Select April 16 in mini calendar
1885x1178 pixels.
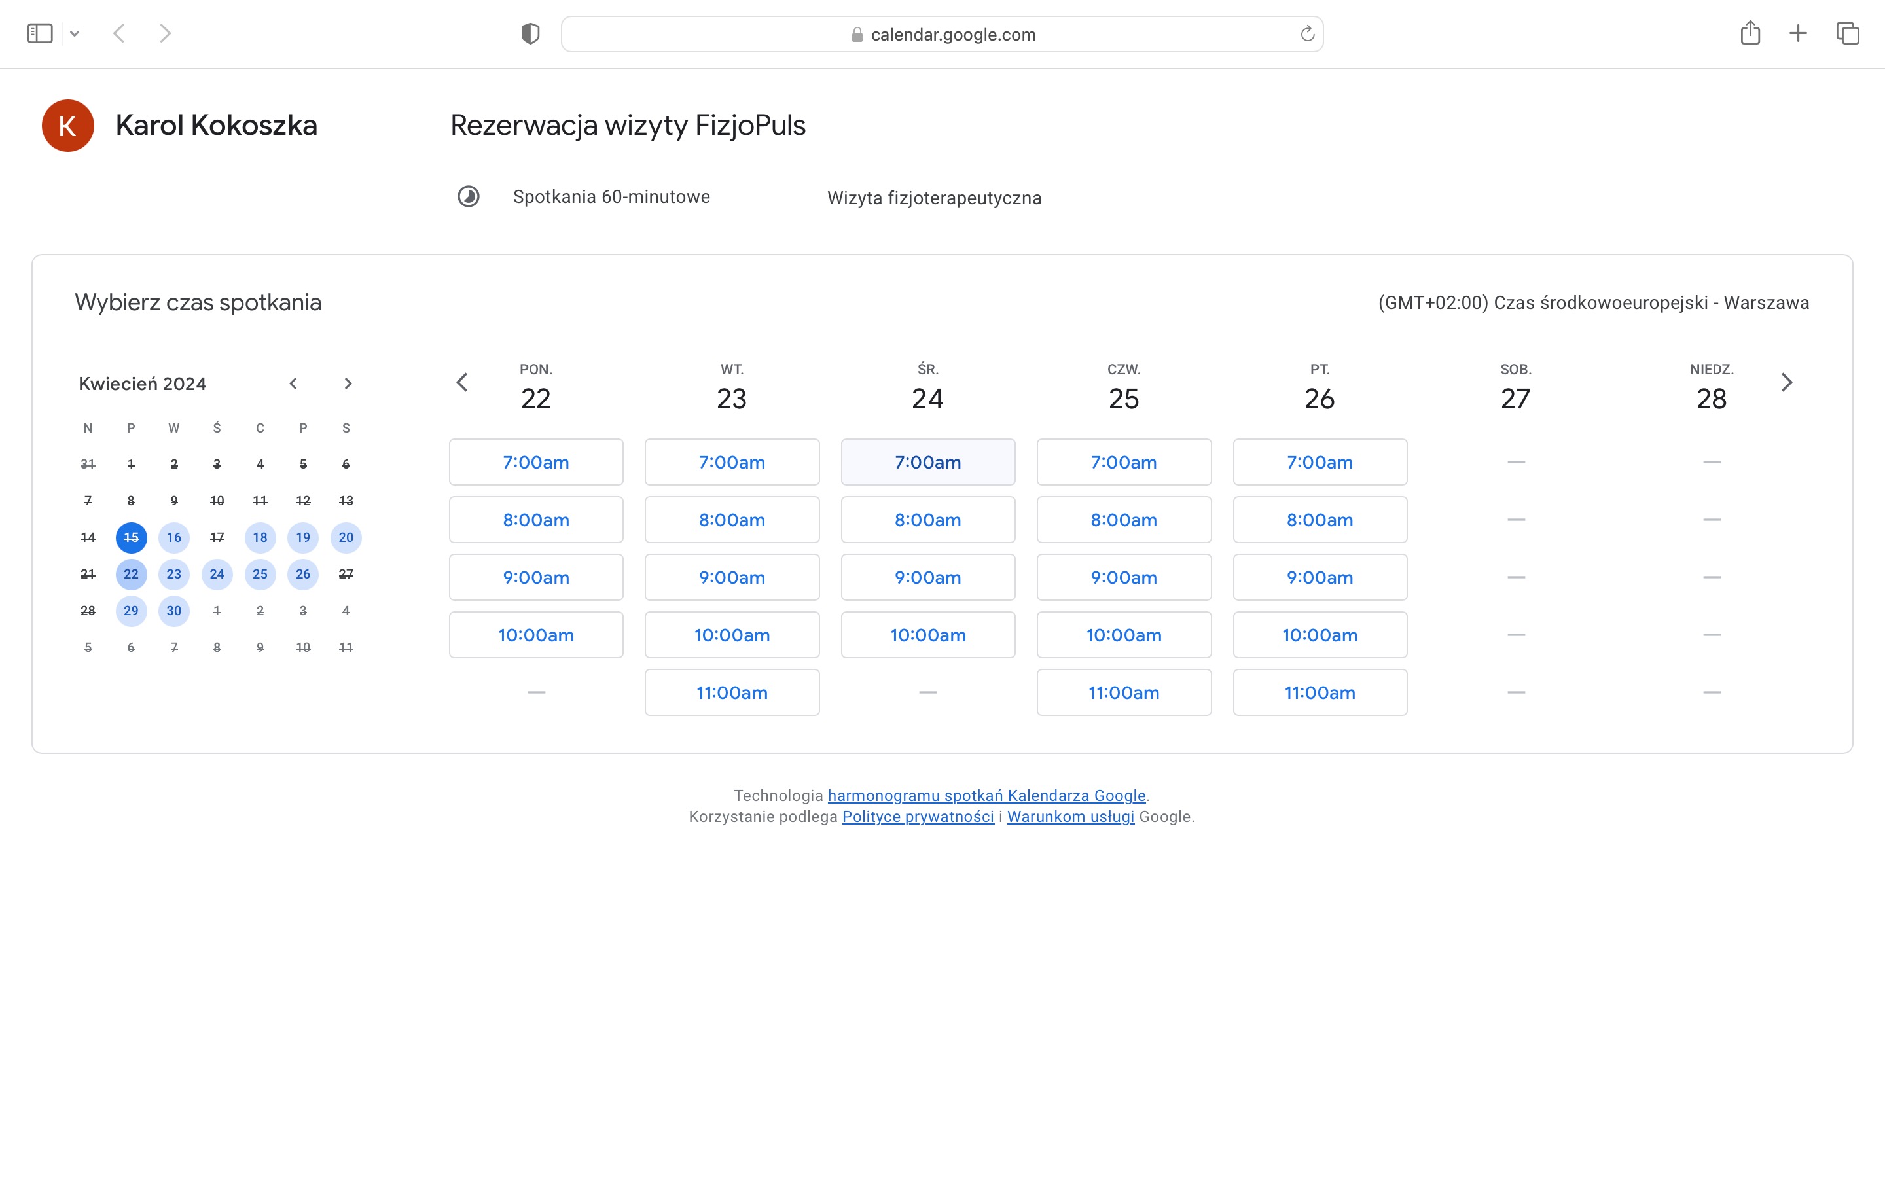pyautogui.click(x=173, y=537)
